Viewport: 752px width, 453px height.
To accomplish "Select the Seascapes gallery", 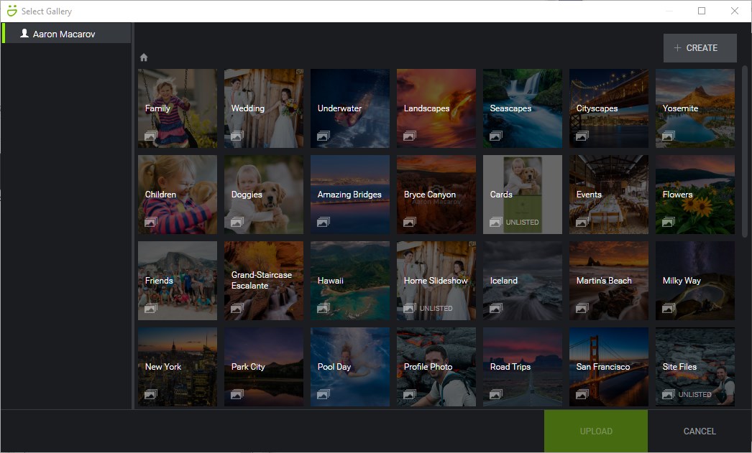I will click(x=523, y=108).
